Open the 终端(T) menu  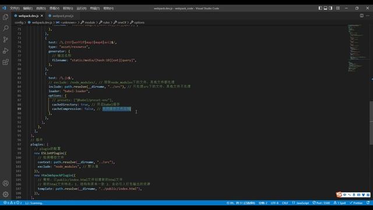coord(94,8)
